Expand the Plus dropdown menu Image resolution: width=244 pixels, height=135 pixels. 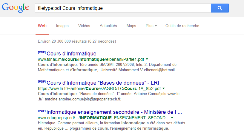(151, 26)
